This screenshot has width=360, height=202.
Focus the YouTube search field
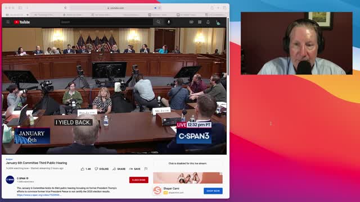pos(106,22)
